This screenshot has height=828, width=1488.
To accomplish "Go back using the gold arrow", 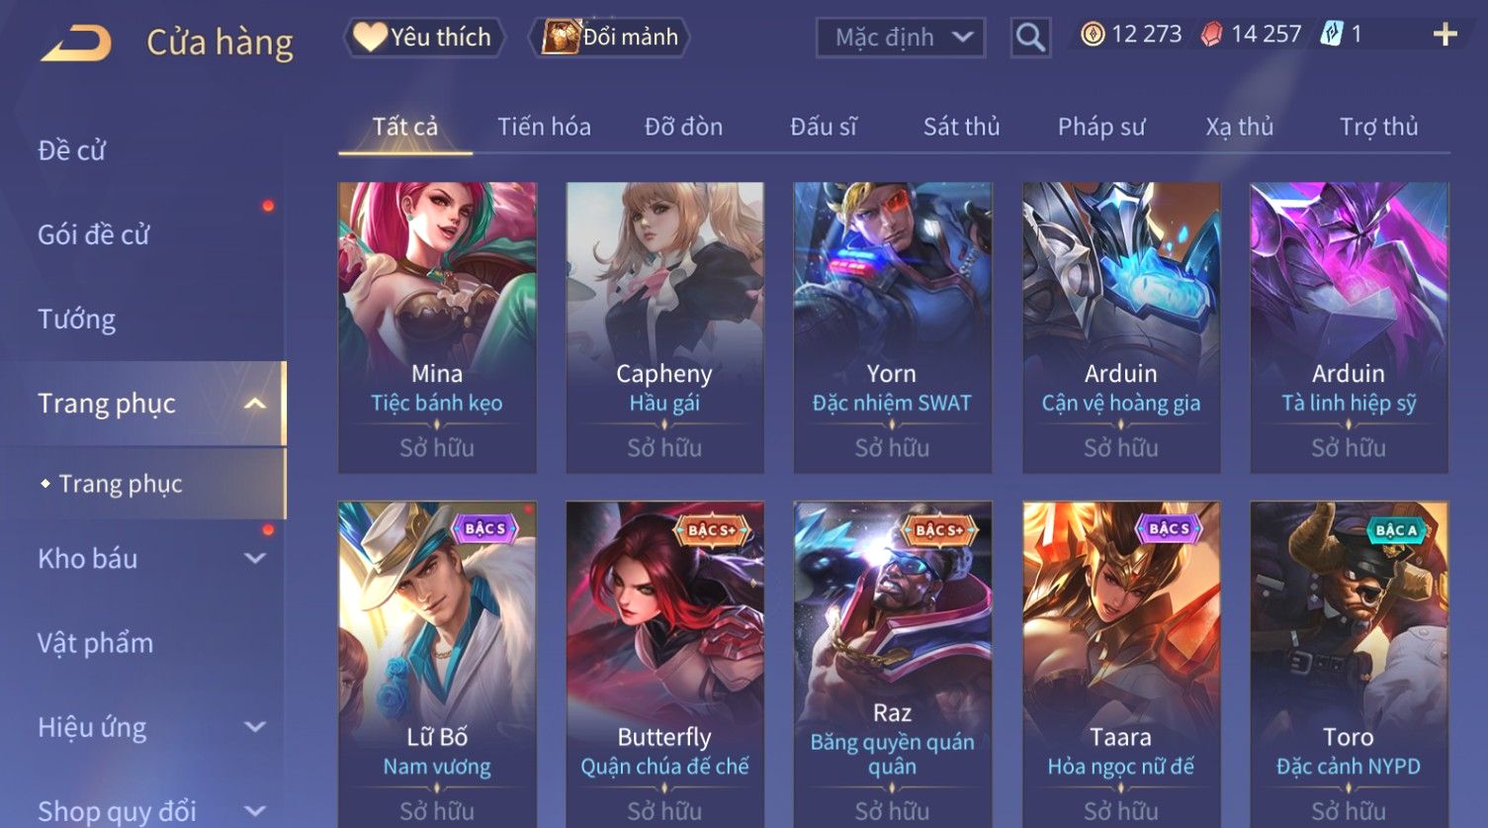I will tap(76, 44).
